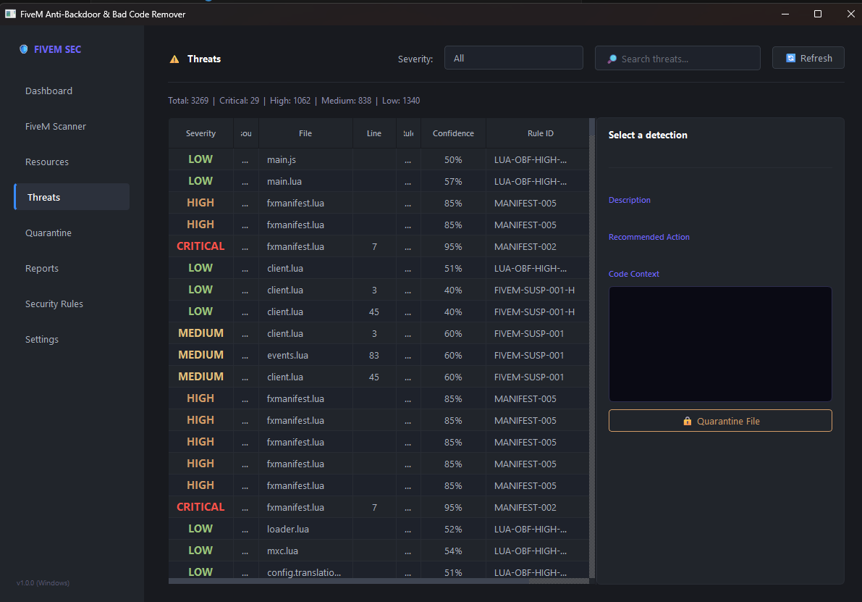
Task: Minimize the application window
Action: 785,14
